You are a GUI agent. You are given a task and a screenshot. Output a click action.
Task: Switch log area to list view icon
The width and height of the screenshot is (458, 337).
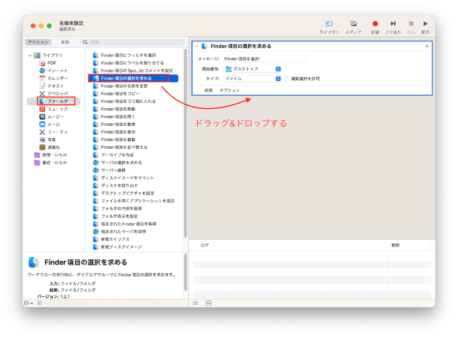pos(195,303)
